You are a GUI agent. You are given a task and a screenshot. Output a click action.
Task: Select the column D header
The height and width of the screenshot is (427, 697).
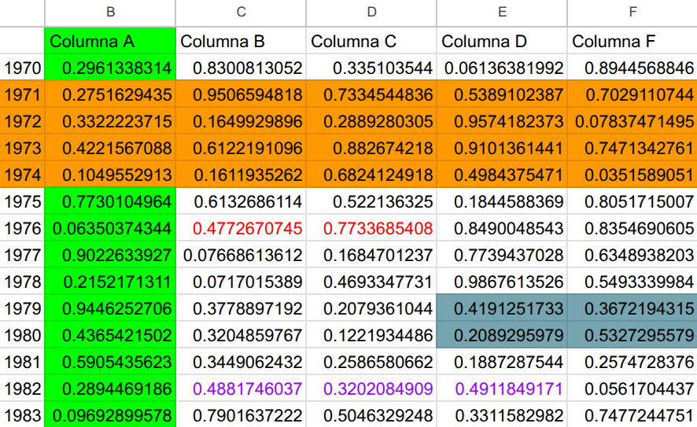371,12
